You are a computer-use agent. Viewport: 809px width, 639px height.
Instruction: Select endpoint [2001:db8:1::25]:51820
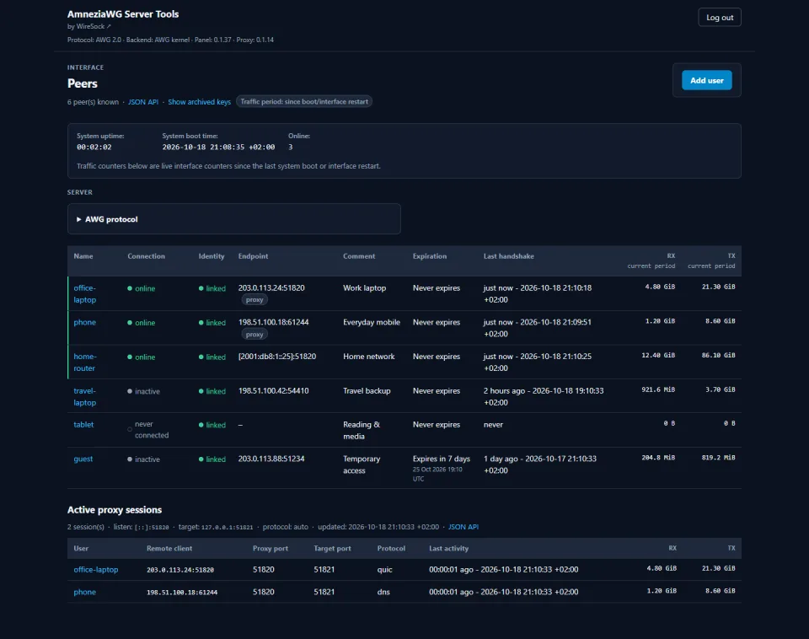[277, 356]
